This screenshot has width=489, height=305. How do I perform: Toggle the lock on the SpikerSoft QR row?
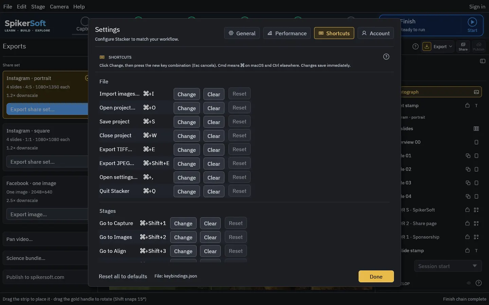point(468,210)
